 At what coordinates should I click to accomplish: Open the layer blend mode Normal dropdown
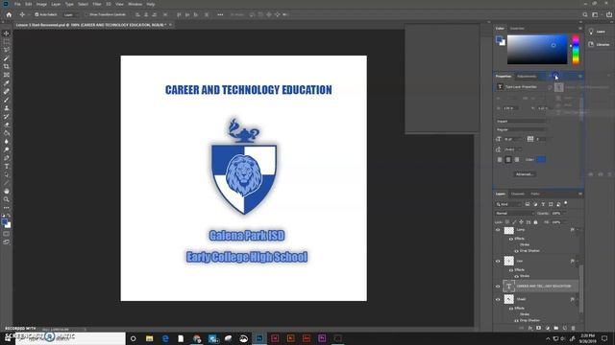point(514,214)
